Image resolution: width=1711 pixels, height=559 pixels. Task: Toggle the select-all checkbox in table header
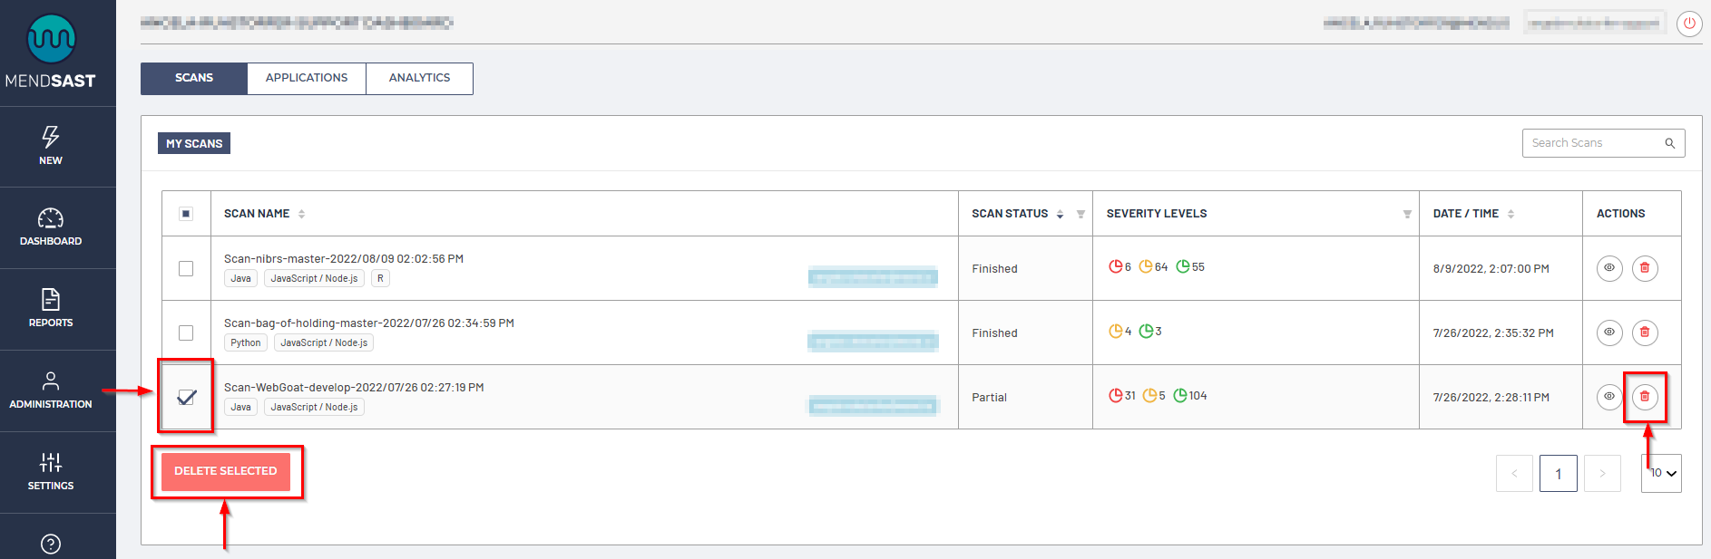186,214
